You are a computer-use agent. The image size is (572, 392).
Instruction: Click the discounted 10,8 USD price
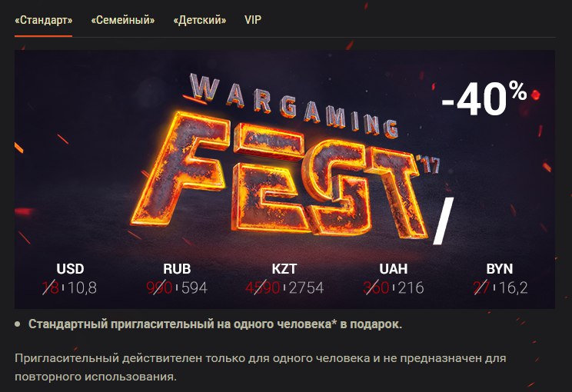(x=82, y=288)
